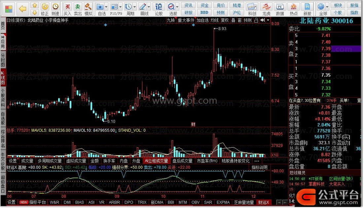Click the four-color home grid icon
The height and width of the screenshot is (208, 364).
click(9, 9)
